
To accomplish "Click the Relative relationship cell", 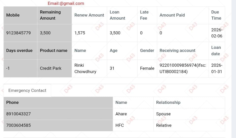I will (164, 125).
